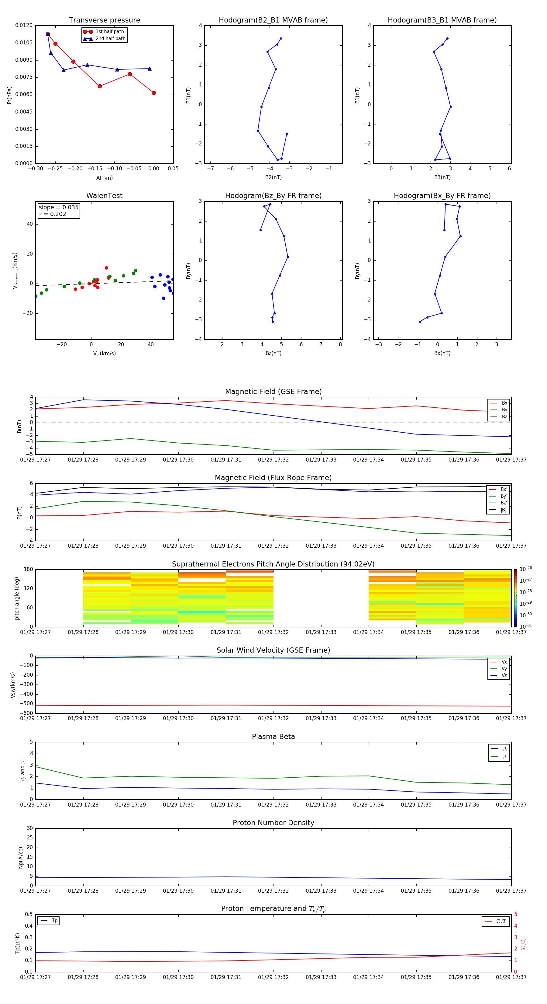Click the 'Tp(10^6K)' y-axis label
547x1004 pixels.
point(18,943)
